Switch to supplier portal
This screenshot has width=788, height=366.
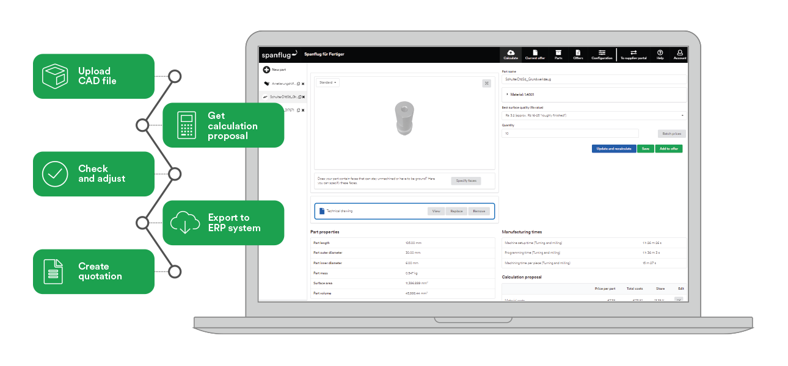click(x=633, y=55)
